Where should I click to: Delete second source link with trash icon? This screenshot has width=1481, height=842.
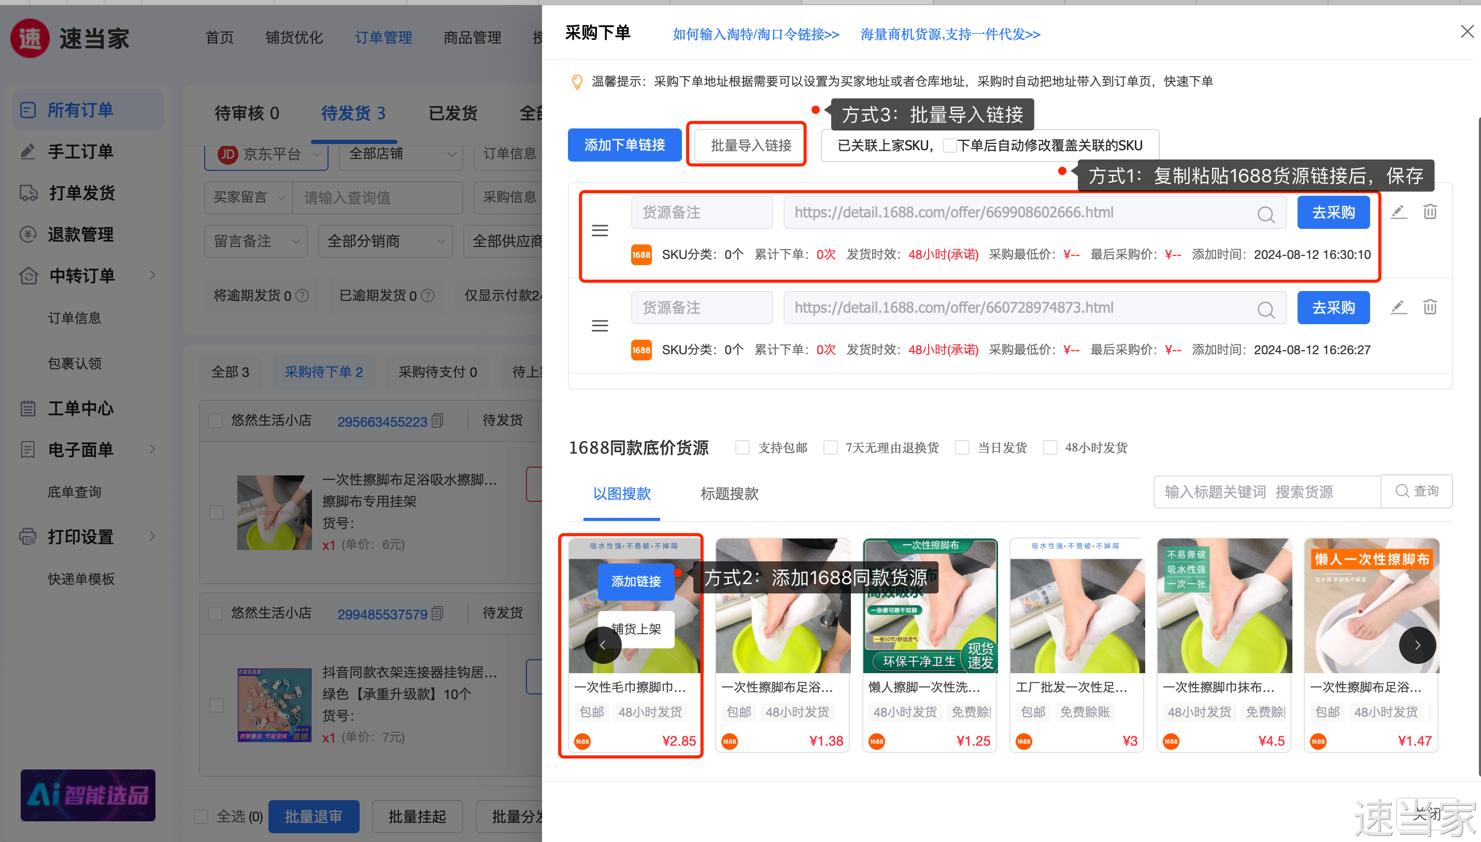coord(1430,307)
